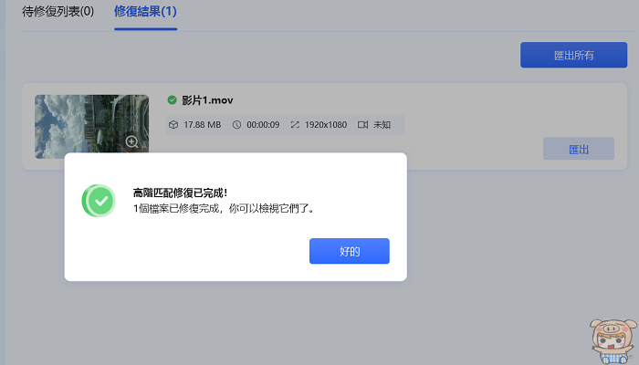Click the camera icon next to 未知
639x365 pixels.
(x=362, y=125)
